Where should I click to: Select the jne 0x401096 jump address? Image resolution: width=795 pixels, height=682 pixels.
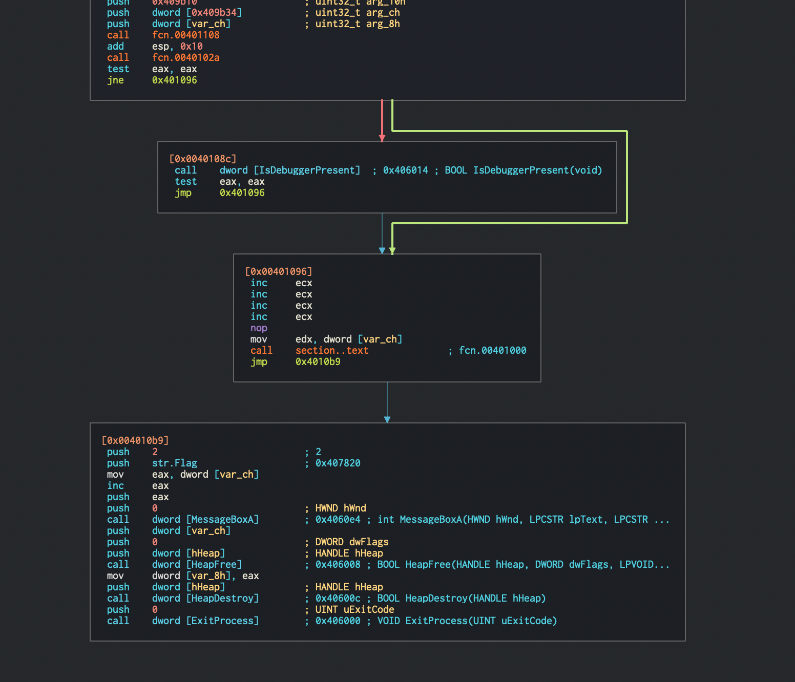(174, 80)
